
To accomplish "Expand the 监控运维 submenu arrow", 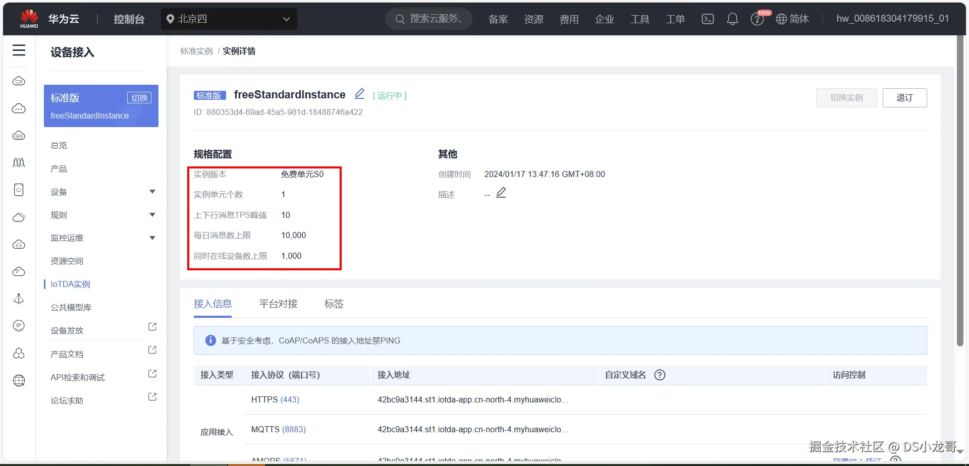I will tap(152, 238).
